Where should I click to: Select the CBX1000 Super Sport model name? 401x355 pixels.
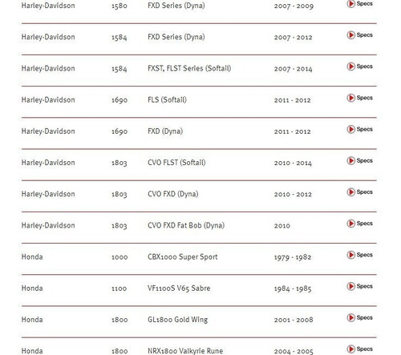point(183,257)
